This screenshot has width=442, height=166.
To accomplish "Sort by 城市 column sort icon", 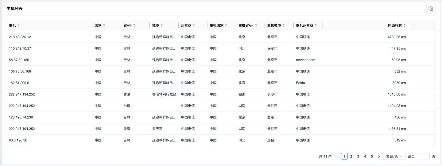I will tap(162, 25).
